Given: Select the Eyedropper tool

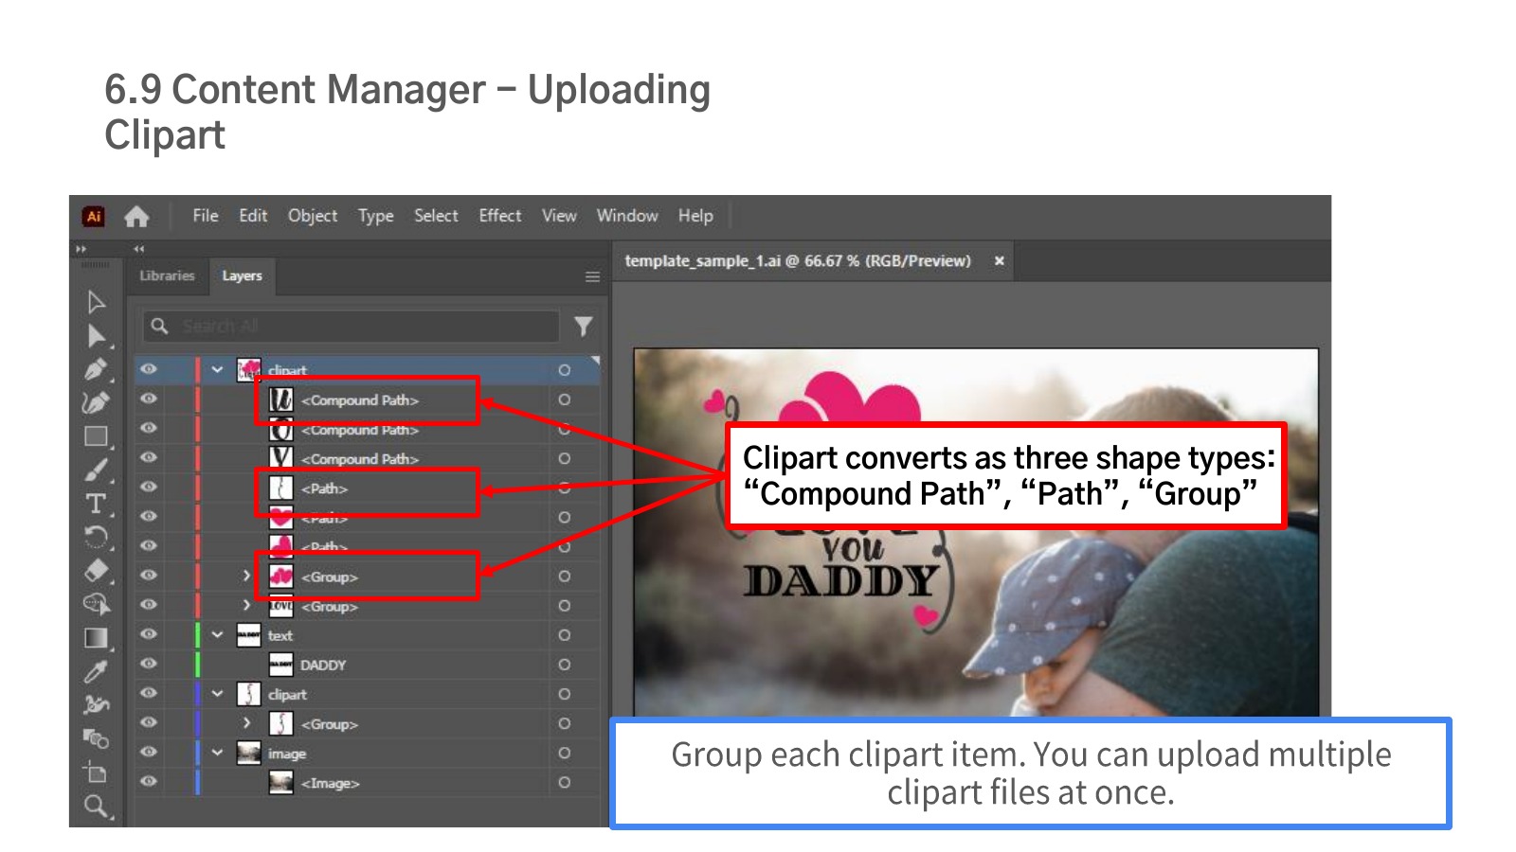Looking at the screenshot, I should pos(96,671).
